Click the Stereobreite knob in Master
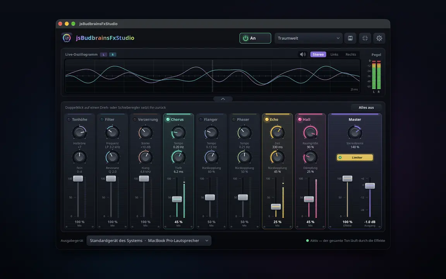This screenshot has height=279, width=446. tap(355, 133)
